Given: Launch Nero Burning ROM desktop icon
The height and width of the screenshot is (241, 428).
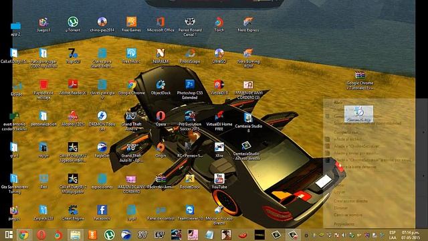Looking at the screenshot, I should pyautogui.click(x=248, y=58).
